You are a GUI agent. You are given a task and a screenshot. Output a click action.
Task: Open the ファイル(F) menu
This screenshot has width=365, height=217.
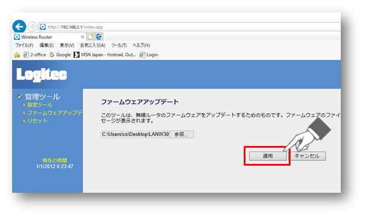pyautogui.click(x=24, y=46)
